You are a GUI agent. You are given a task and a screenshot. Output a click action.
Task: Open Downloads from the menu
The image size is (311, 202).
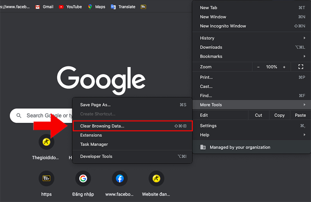[252, 47]
